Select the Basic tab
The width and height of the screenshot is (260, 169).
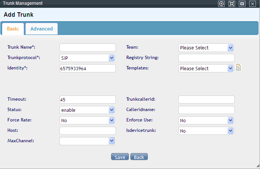[x=13, y=29]
